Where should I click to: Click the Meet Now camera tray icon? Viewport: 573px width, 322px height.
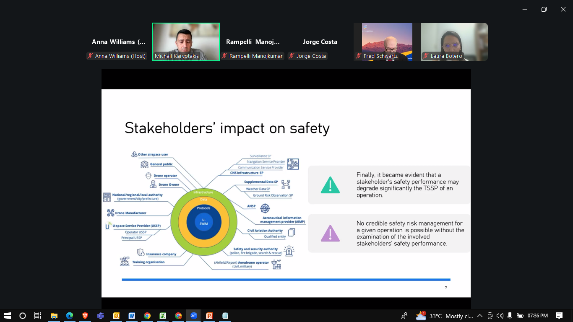(x=490, y=316)
